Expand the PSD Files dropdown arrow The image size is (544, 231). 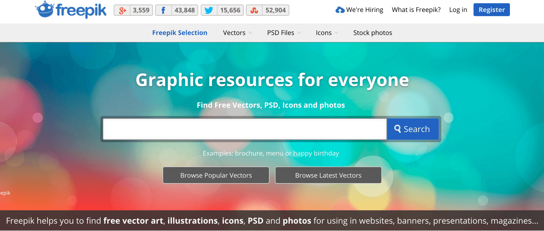[x=299, y=33]
